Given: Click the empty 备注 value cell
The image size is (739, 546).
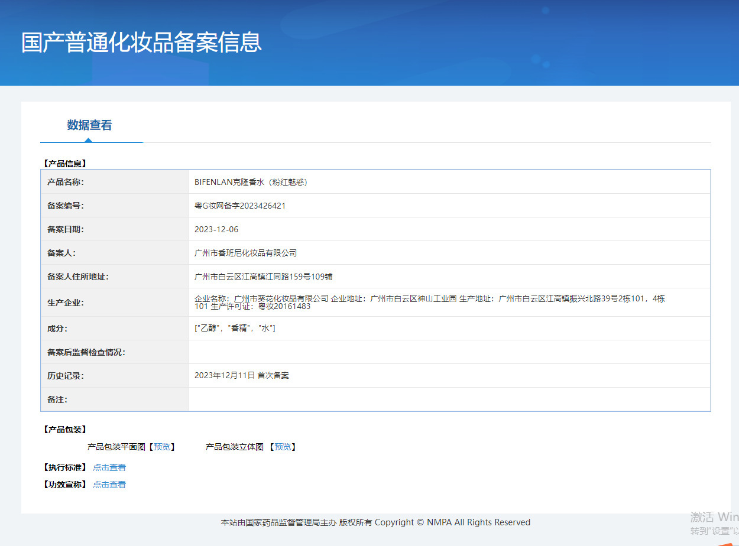Looking at the screenshot, I should 449,399.
